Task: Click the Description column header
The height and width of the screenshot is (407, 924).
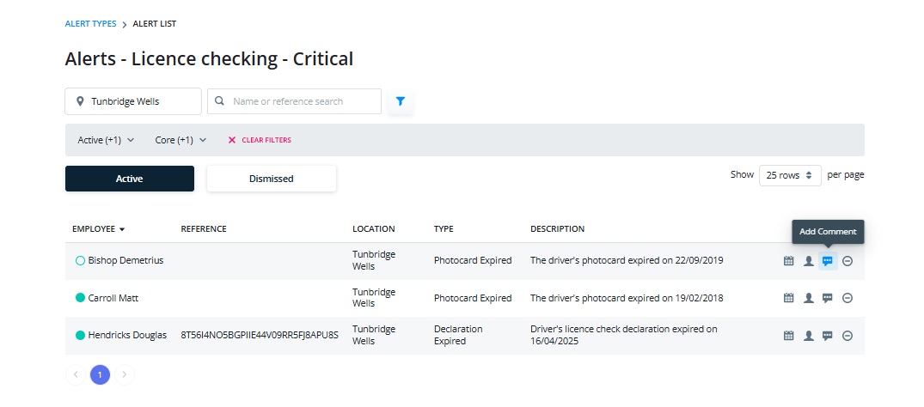Action: 558,229
